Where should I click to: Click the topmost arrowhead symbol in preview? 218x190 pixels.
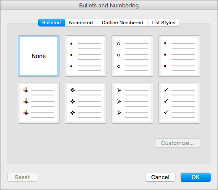coord(119,90)
